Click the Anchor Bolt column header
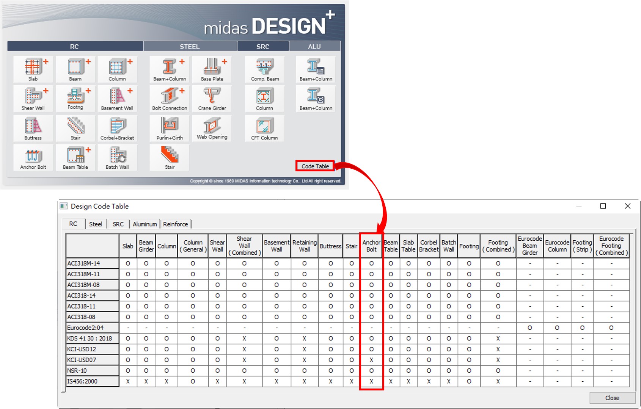Screen dimensions: 641x409 click(371, 246)
